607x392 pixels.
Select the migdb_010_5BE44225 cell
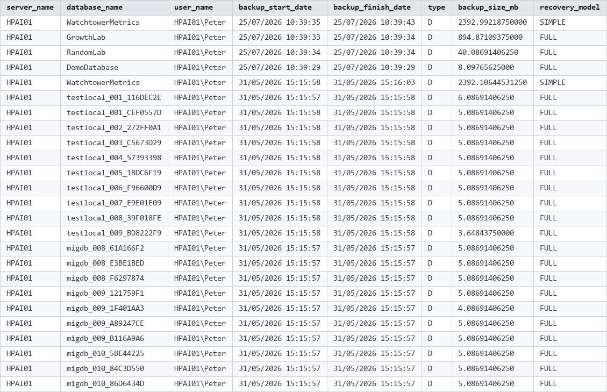[x=114, y=354]
